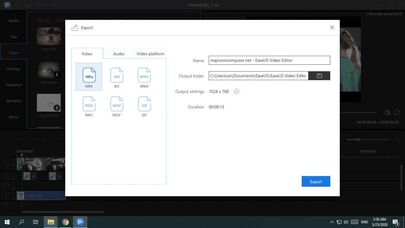Click the EaseUS app logo icon
This screenshot has width=405, height=228.
7,5
